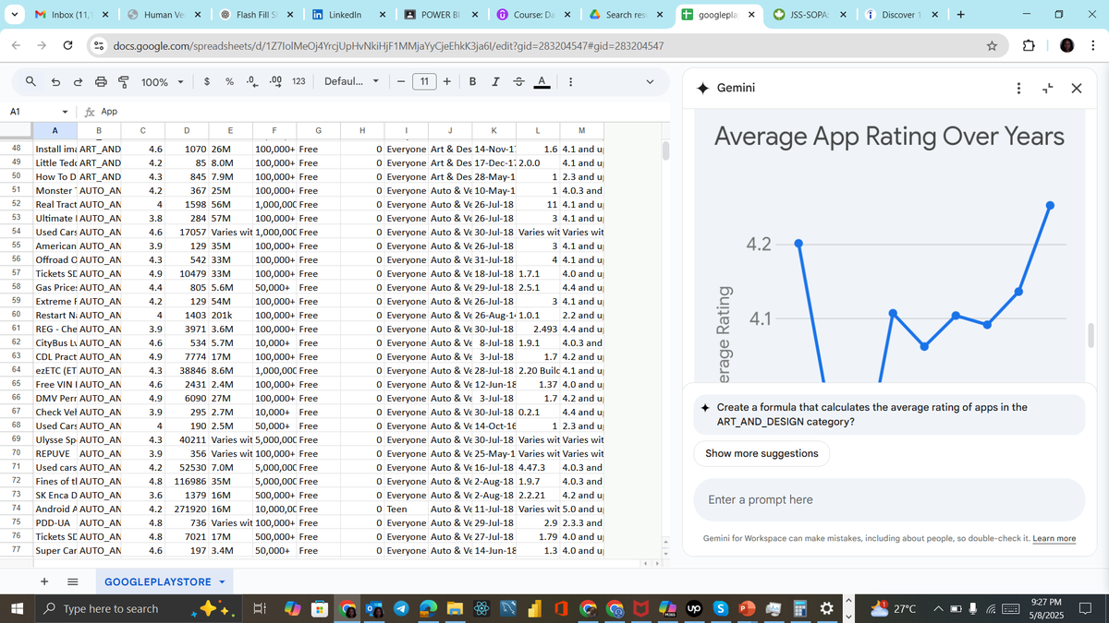Open Gemini panel three-dot menu

[1018, 88]
